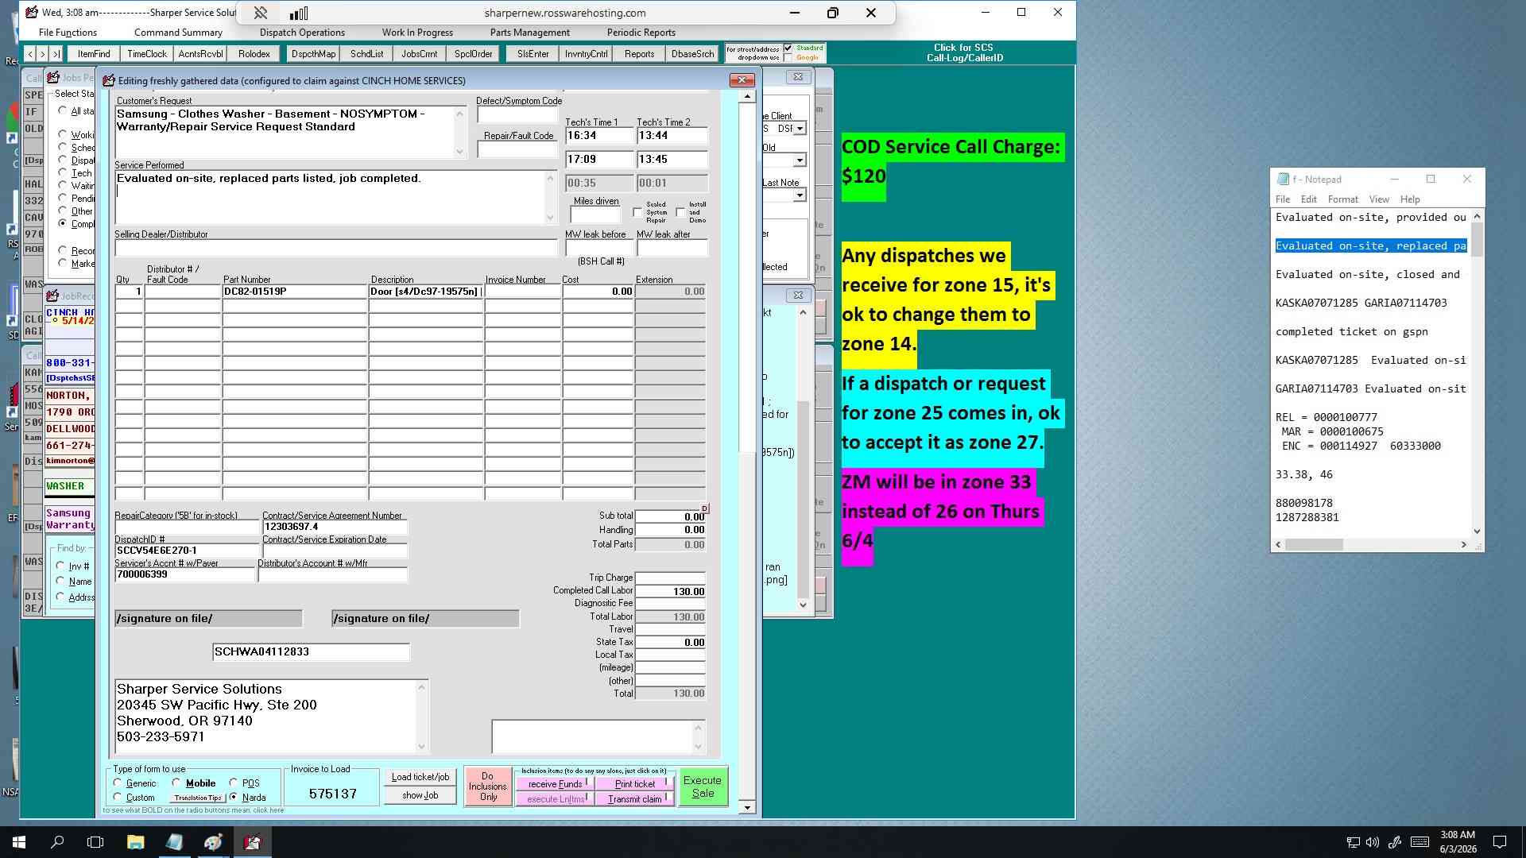Open the DSF client dropdown

(x=800, y=129)
